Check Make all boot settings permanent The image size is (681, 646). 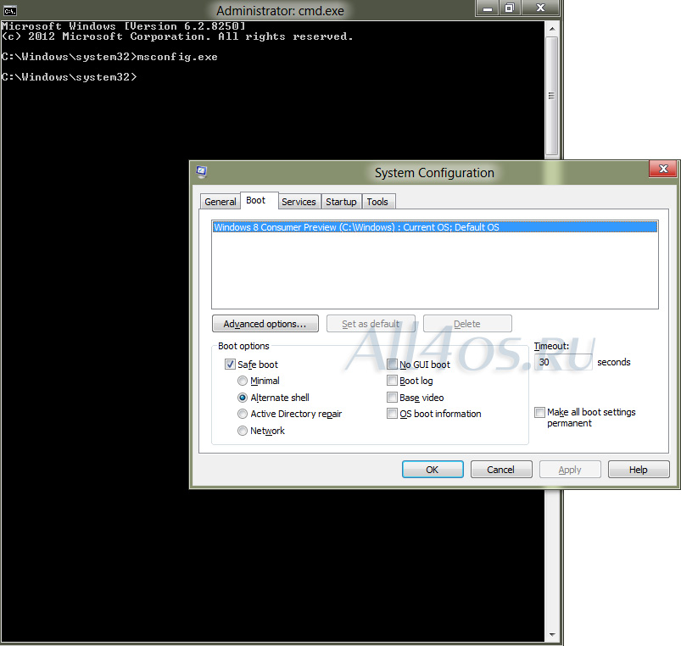pyautogui.click(x=539, y=412)
